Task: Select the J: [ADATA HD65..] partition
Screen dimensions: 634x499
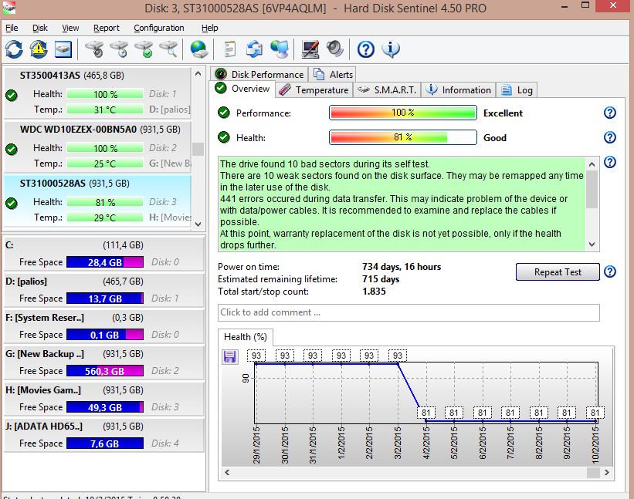Action: point(104,435)
